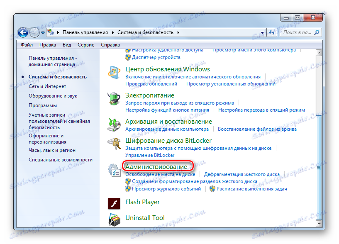This screenshot has width=339, height=244.
Task: Open the Вид menu
Action: [67, 45]
